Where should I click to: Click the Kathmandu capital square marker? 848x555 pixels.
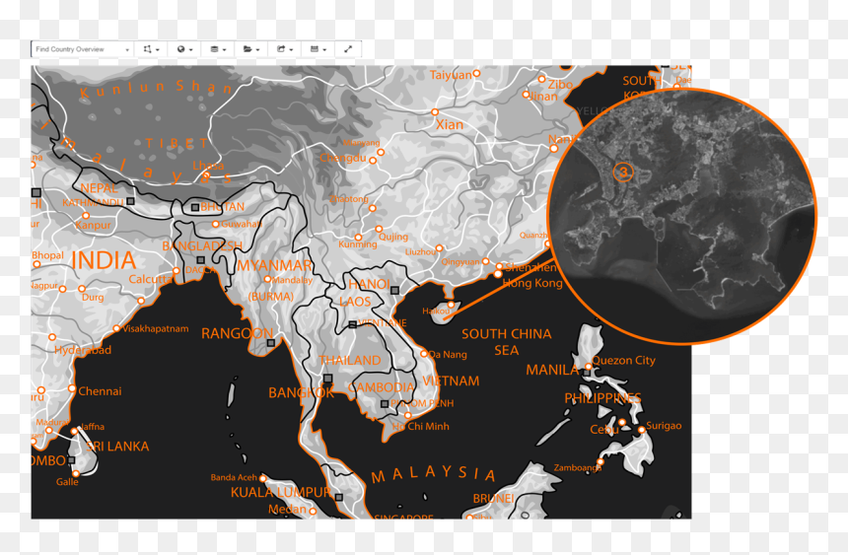coord(130,201)
